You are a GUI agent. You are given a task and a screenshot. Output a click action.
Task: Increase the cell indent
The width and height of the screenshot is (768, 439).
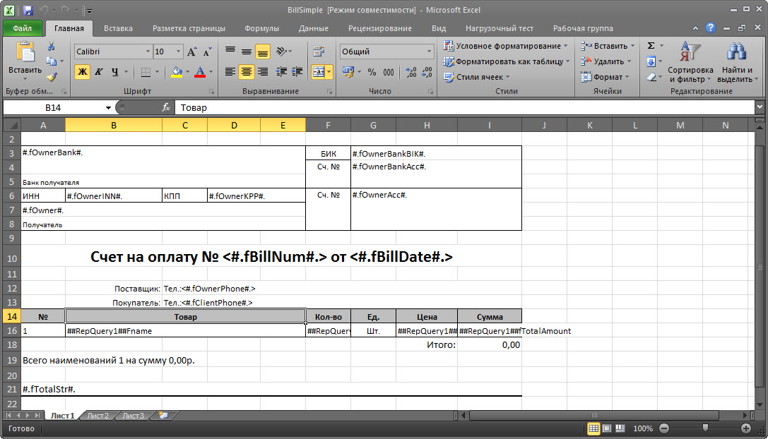pyautogui.click(x=297, y=72)
